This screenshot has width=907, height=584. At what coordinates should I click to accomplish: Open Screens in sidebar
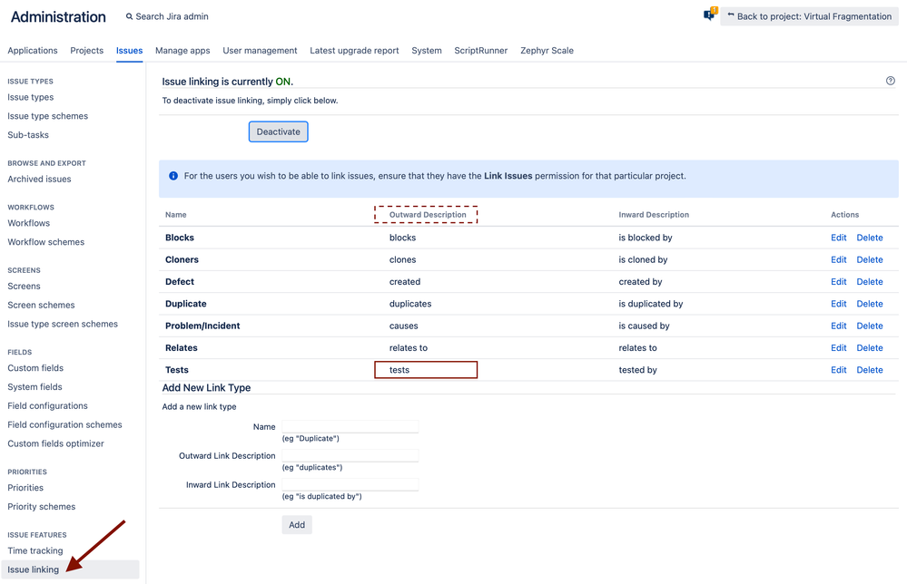pos(24,286)
